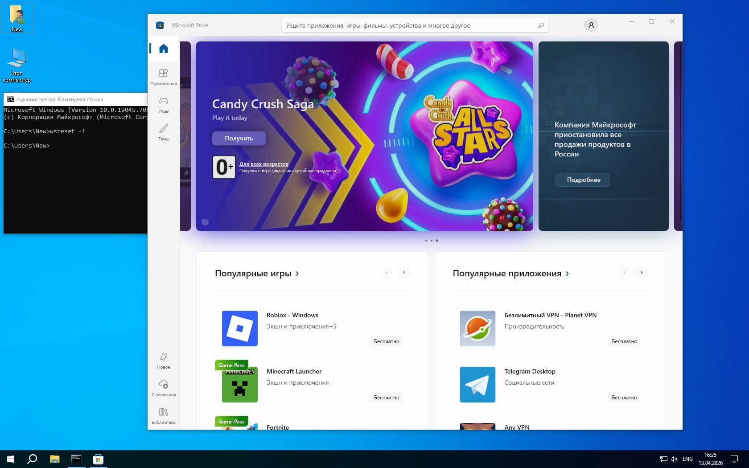The height and width of the screenshot is (468, 749).
Task: Click the Получить button for Candy Crush
Action: point(239,138)
